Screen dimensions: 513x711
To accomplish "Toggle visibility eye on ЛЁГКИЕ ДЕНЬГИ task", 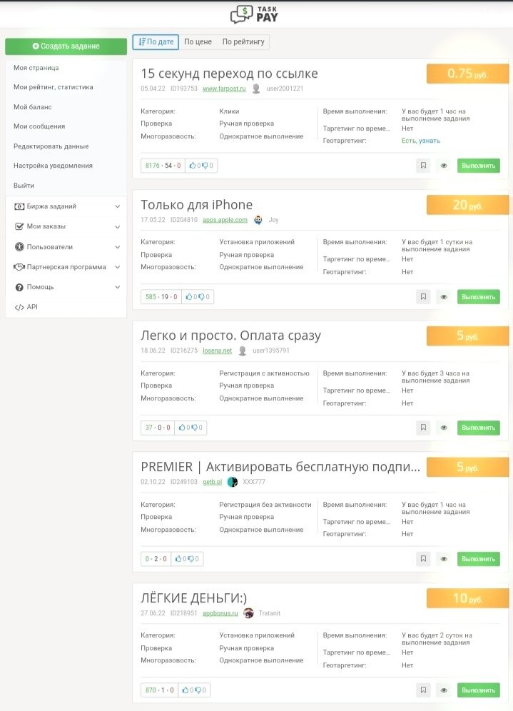I will tap(444, 690).
